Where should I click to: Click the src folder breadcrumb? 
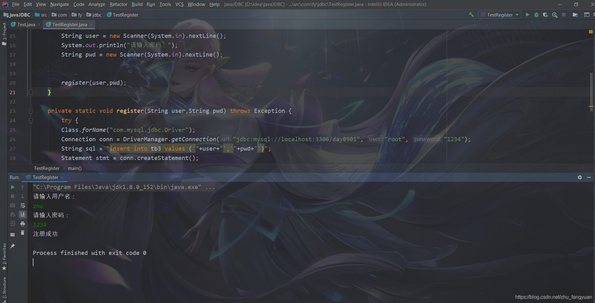(x=41, y=15)
